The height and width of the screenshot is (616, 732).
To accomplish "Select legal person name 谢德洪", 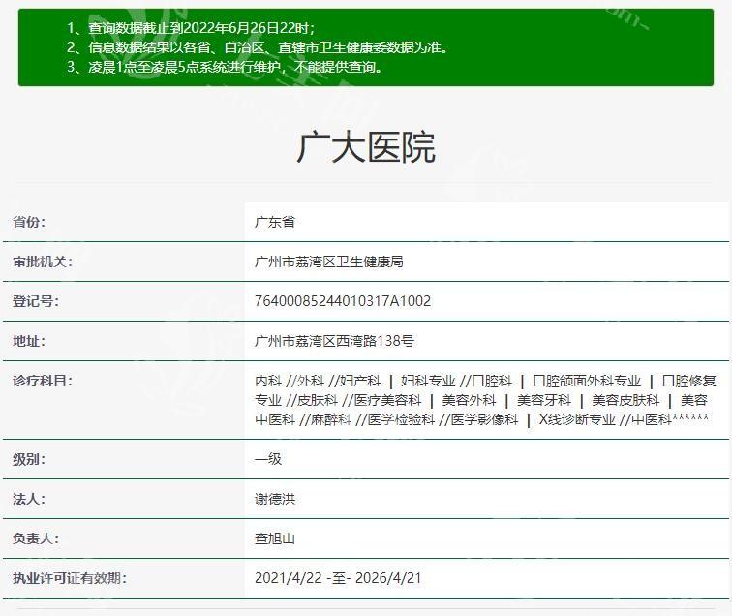I will 275,499.
